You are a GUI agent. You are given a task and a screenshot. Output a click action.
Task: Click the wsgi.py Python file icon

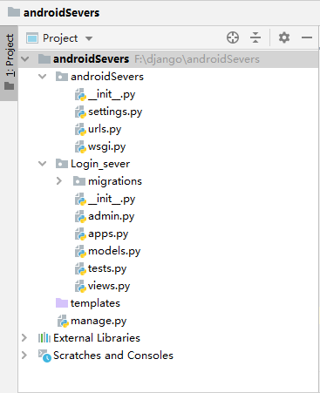point(80,146)
